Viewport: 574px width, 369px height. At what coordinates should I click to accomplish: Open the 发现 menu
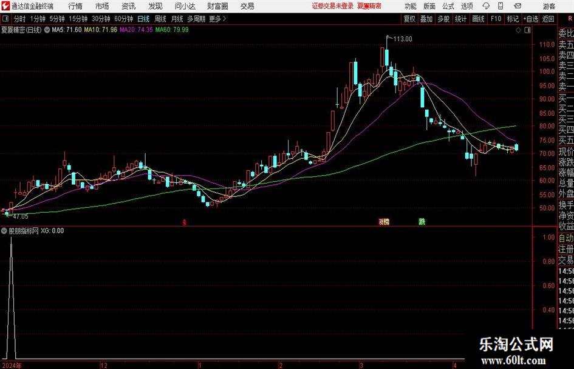pos(155,6)
